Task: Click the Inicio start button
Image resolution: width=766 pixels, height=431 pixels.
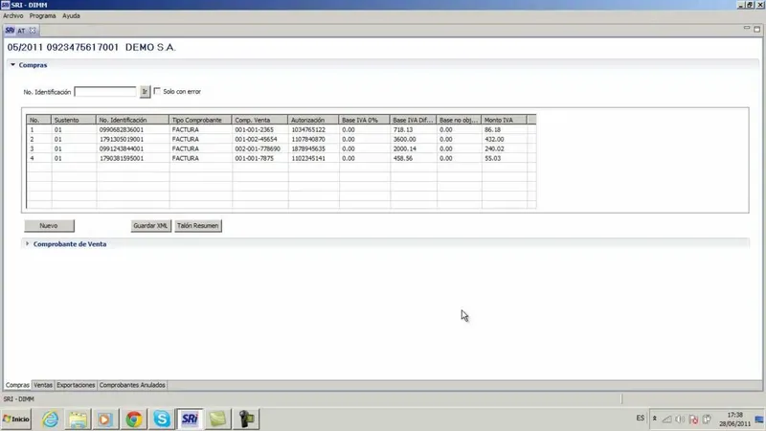Action: 16,419
